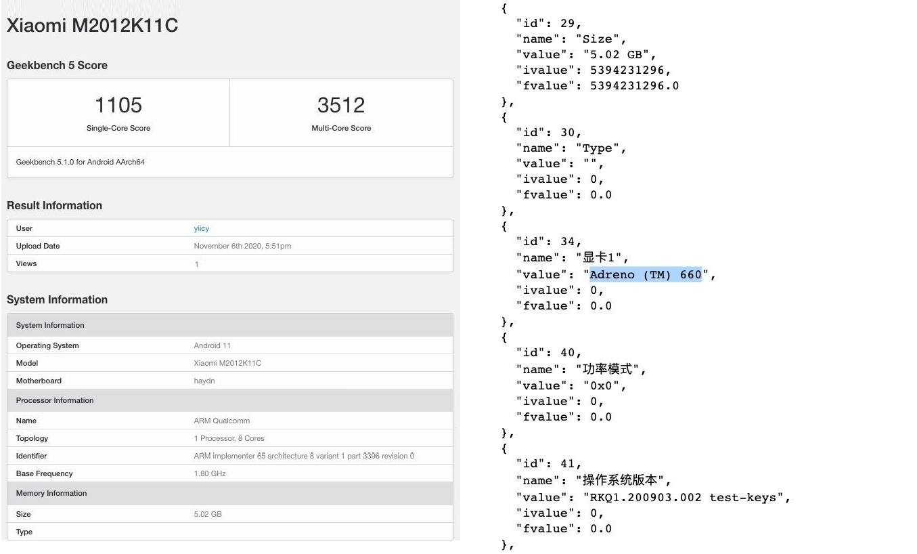917x554 pixels.
Task: Click the Result Information heading
Action: tap(54, 206)
